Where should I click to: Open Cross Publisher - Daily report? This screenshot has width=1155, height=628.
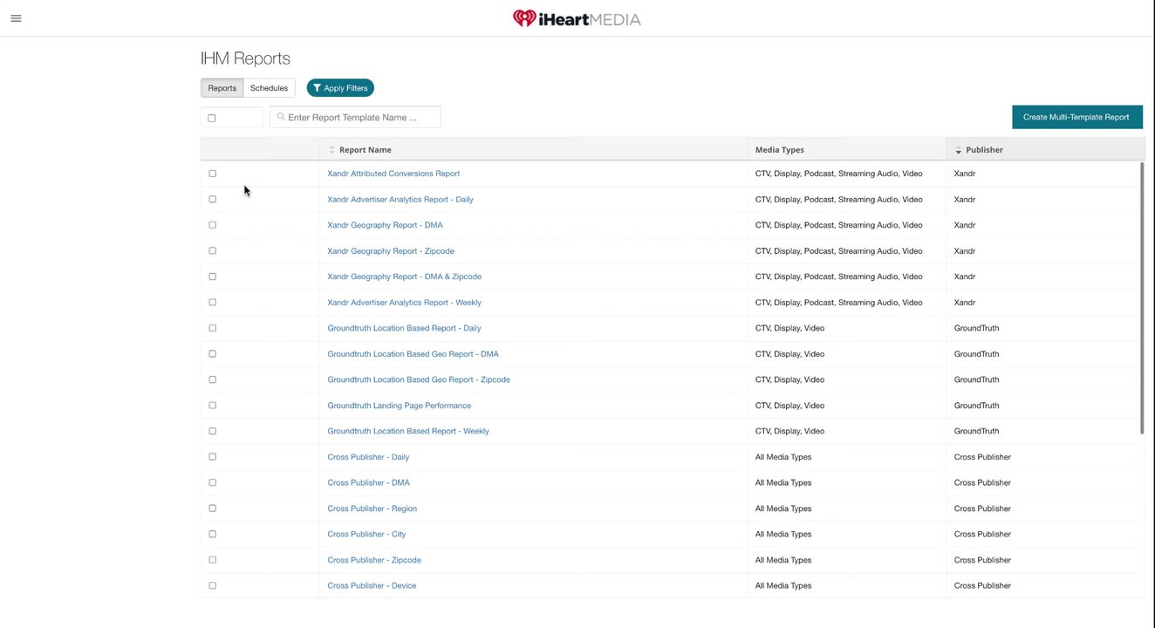(x=368, y=457)
